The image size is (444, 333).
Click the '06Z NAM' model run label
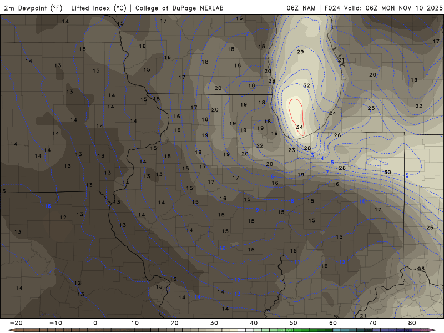pyautogui.click(x=301, y=8)
